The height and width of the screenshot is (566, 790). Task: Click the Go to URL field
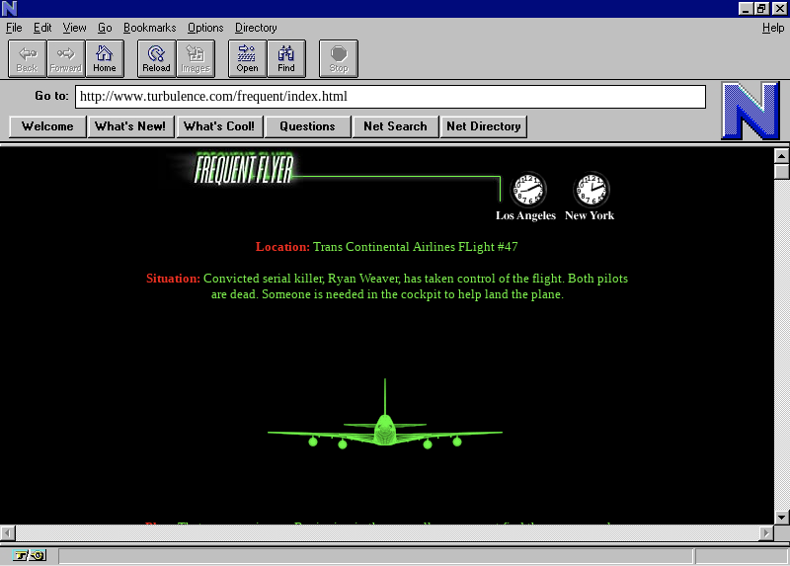click(390, 97)
